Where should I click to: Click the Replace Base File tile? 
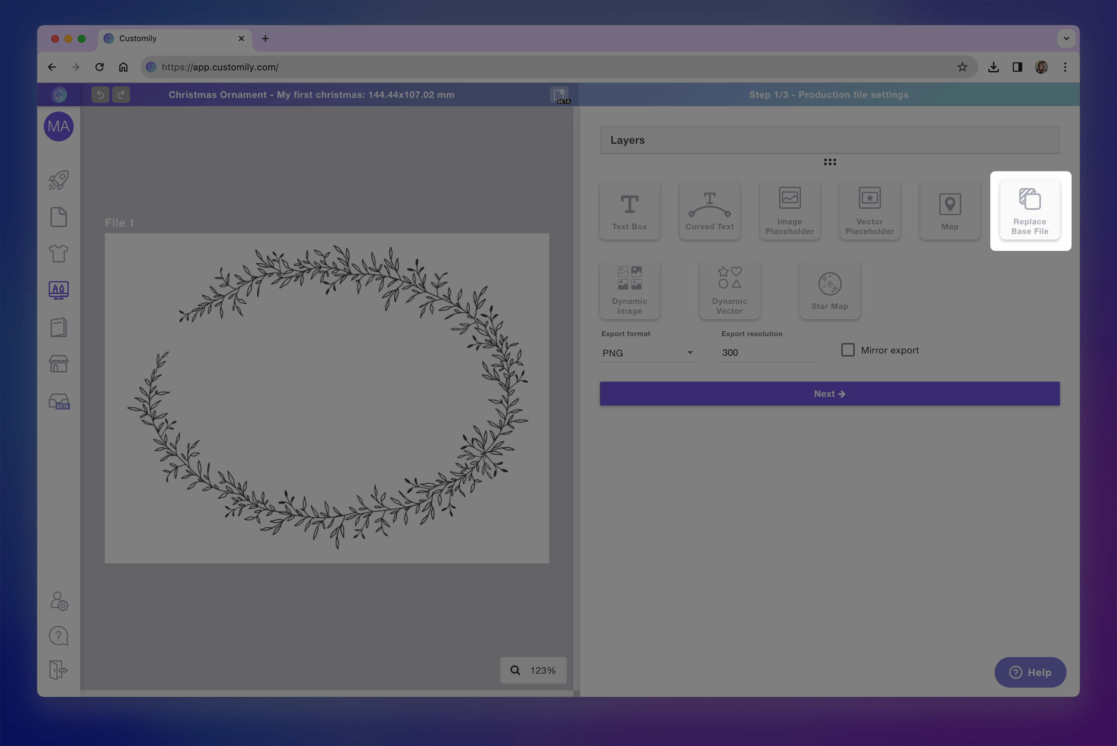[1029, 210]
